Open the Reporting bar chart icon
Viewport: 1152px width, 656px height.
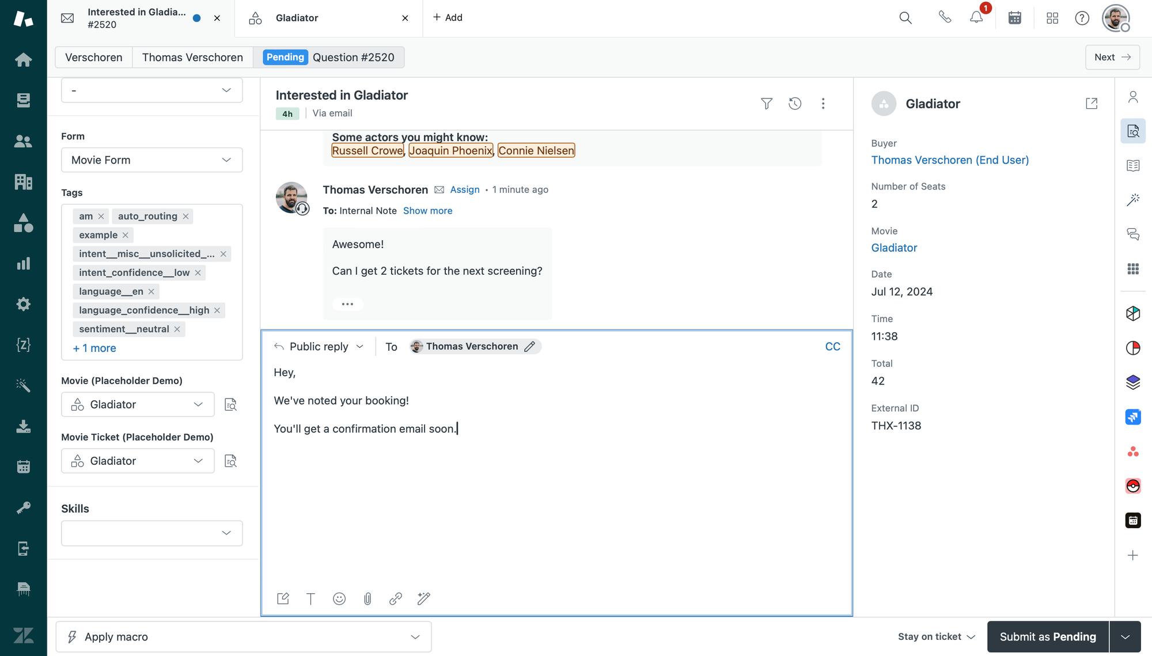[x=23, y=264]
